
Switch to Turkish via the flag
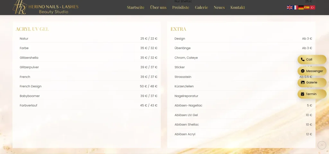tap(312, 7)
